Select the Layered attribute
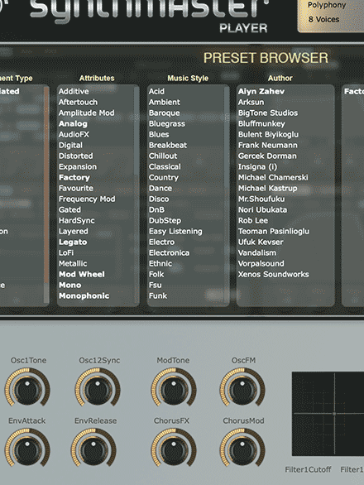This screenshot has width=364, height=485. pos(74,232)
